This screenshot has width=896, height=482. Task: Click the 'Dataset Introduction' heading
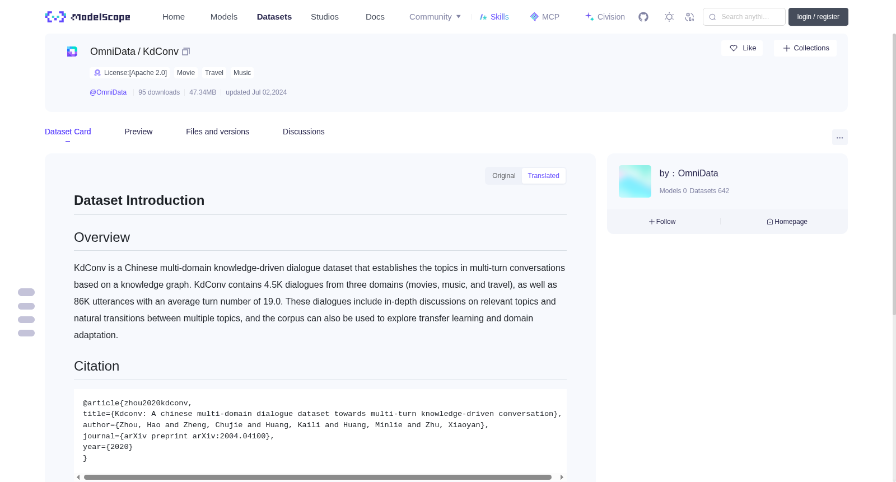click(139, 200)
